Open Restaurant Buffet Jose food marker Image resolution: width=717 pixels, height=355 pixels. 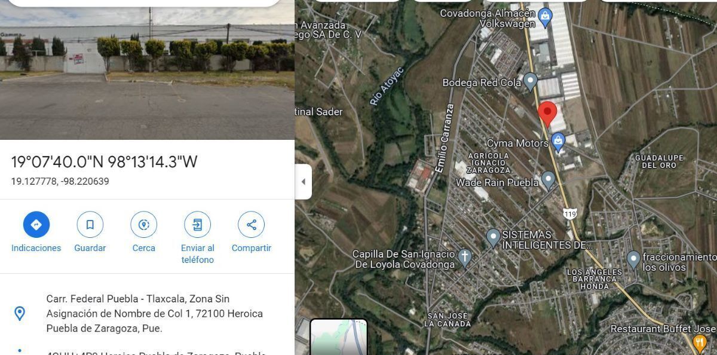click(x=700, y=342)
